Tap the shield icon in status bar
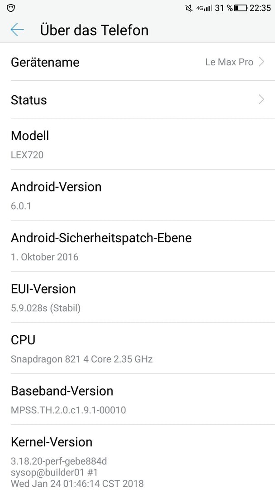Viewport: 275px width, 490px height. tap(11, 8)
